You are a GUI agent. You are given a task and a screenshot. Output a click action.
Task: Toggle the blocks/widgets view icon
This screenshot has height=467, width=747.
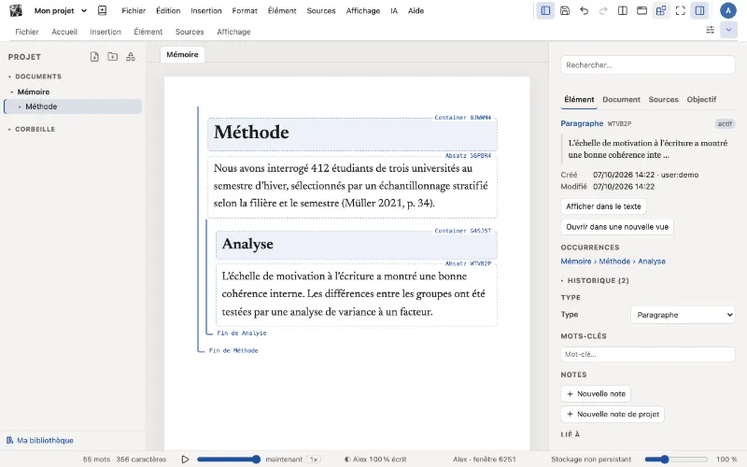tap(661, 10)
